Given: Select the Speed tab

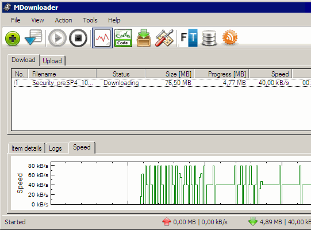Looking at the screenshot, I should coord(82,147).
